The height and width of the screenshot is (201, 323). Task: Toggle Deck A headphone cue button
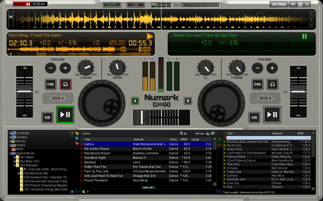[65, 84]
